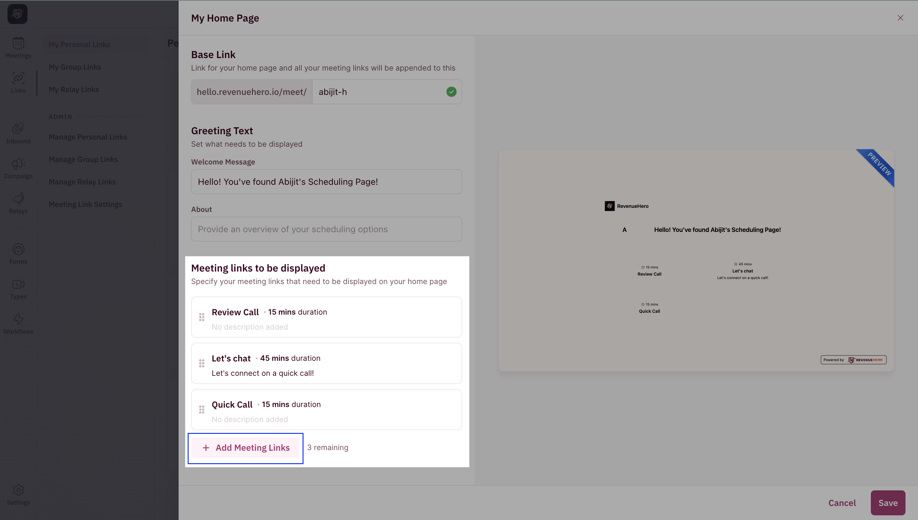Screen dimensions: 918x520
Task: Open the Types section in sidebar
Action: 18,289
